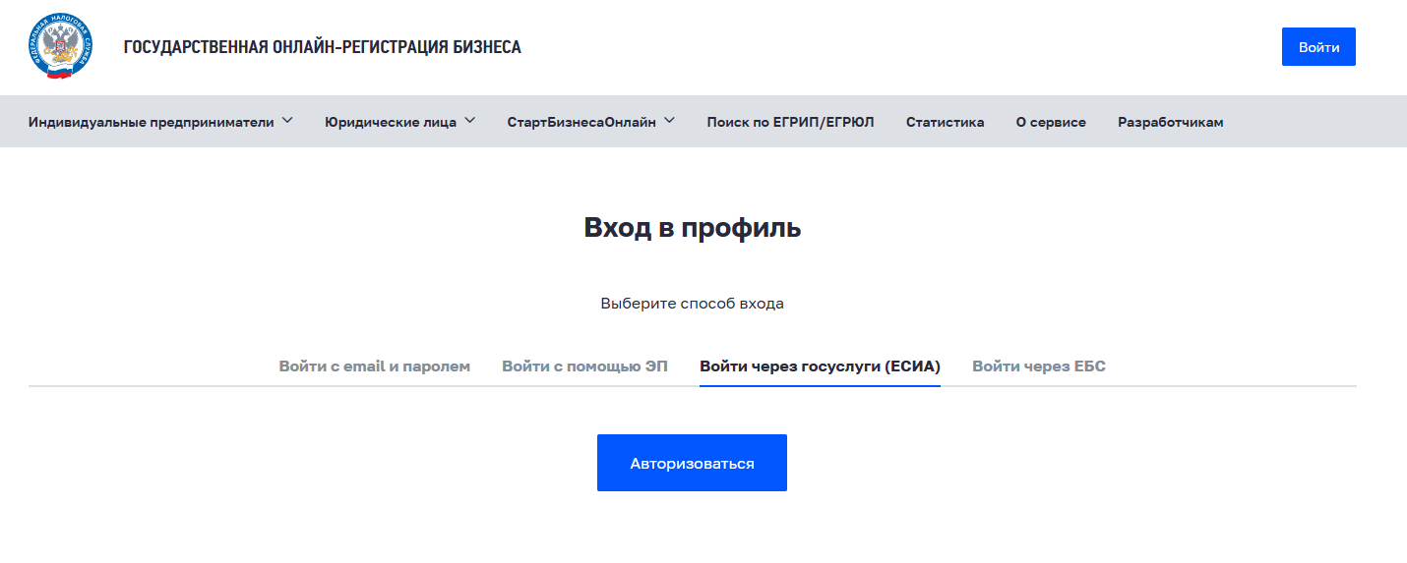Viewport: 1407px width, 563px height.
Task: Expand chevron next to СтартБизнесаОнлайн
Action: [669, 121]
